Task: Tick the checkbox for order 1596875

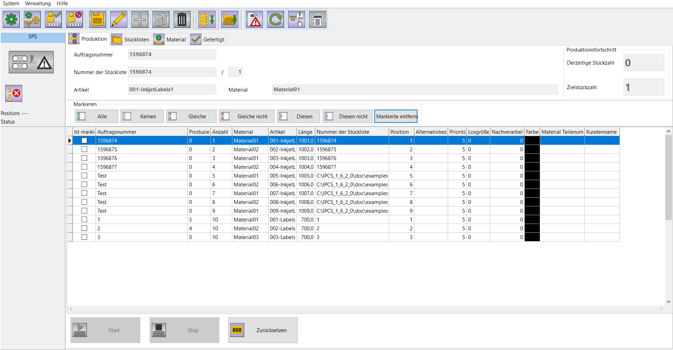Action: 84,149
